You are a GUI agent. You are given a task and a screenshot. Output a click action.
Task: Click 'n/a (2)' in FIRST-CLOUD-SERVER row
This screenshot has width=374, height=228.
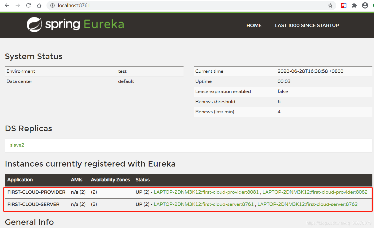pyautogui.click(x=78, y=204)
